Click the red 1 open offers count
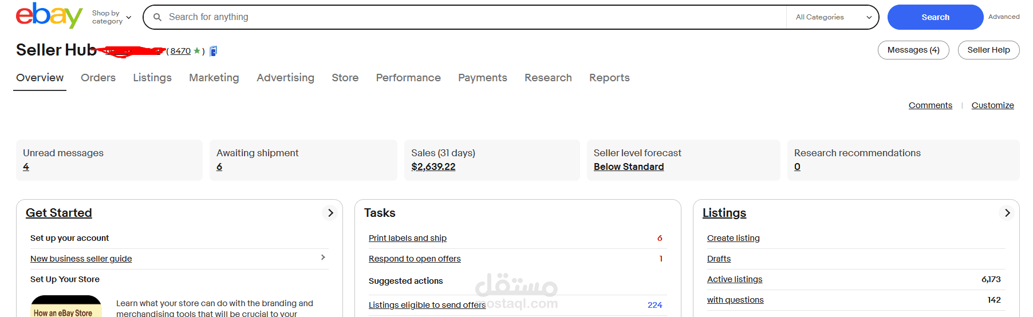The height and width of the screenshot is (317, 1033). [661, 259]
